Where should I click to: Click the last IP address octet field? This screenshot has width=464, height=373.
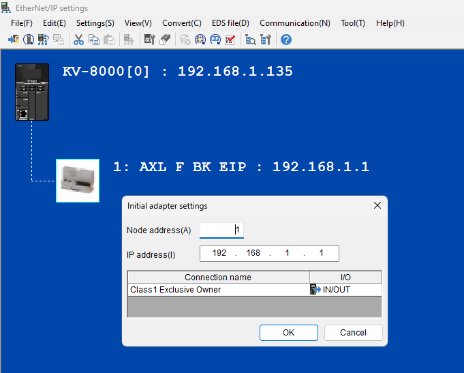click(321, 253)
